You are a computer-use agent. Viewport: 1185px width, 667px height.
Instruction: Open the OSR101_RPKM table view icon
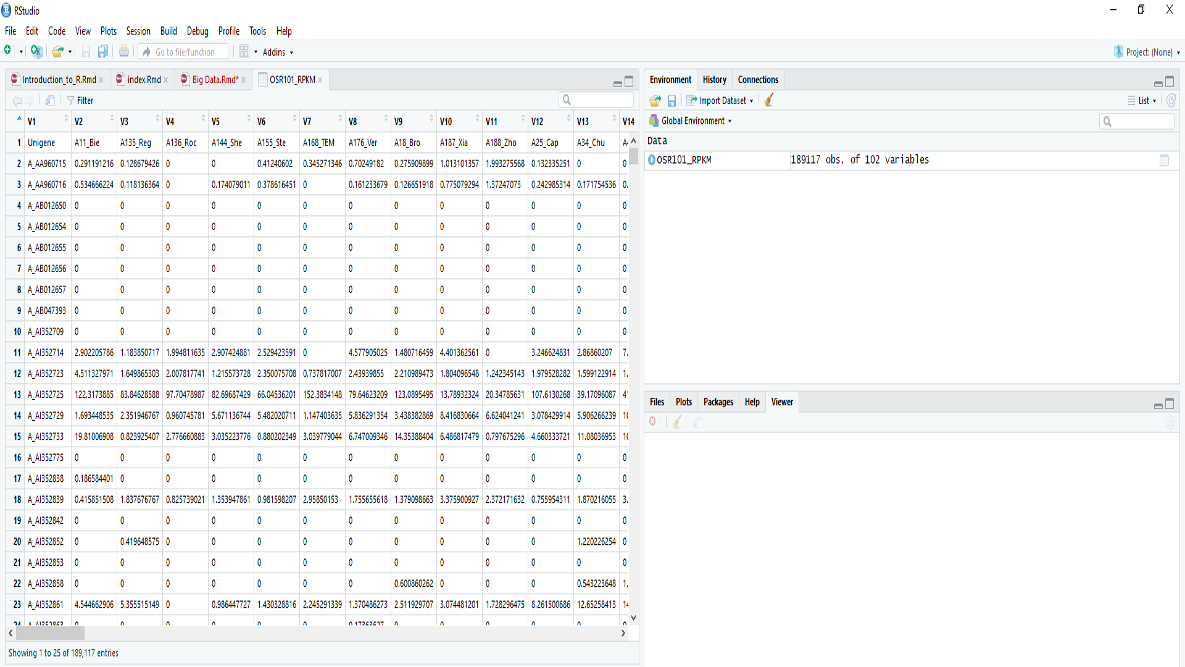pyautogui.click(x=1164, y=160)
